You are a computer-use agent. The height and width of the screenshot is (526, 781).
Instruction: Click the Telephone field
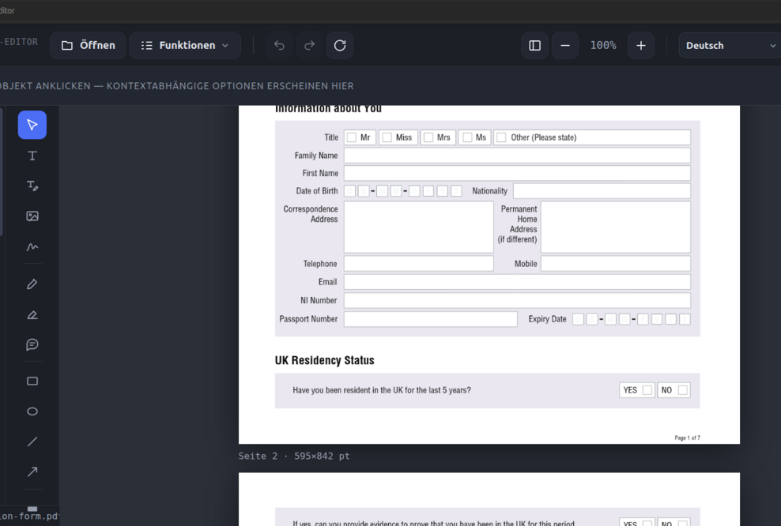coord(418,264)
